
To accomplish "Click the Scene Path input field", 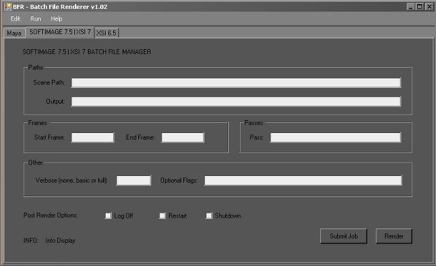I will click(236, 83).
